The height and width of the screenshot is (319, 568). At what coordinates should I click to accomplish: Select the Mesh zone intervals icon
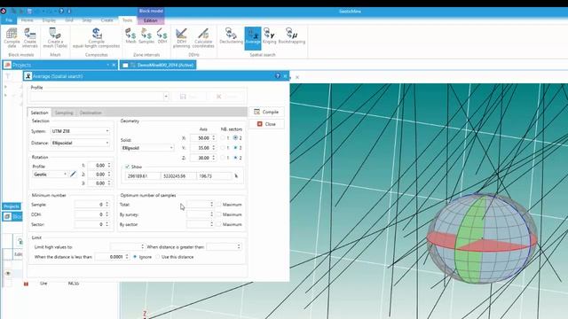tap(130, 35)
